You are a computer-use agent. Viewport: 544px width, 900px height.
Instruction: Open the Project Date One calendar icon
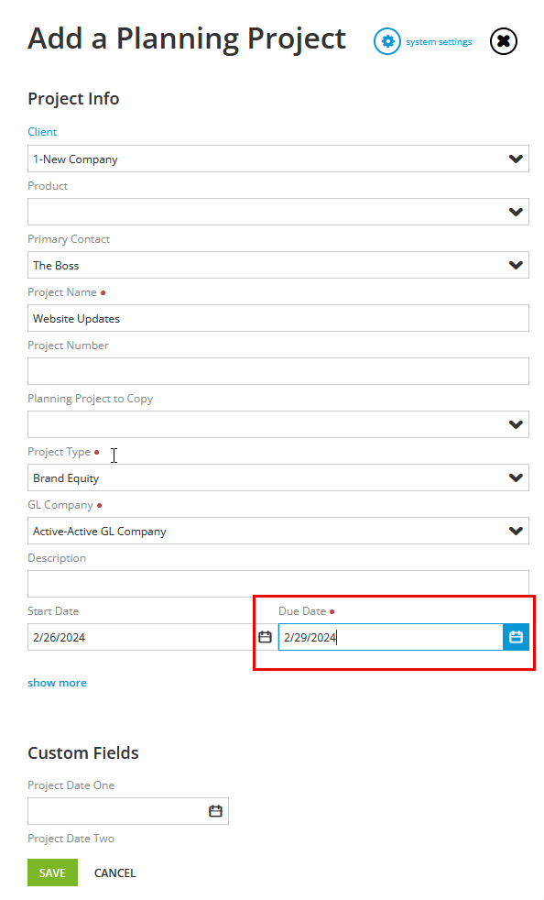pos(215,811)
